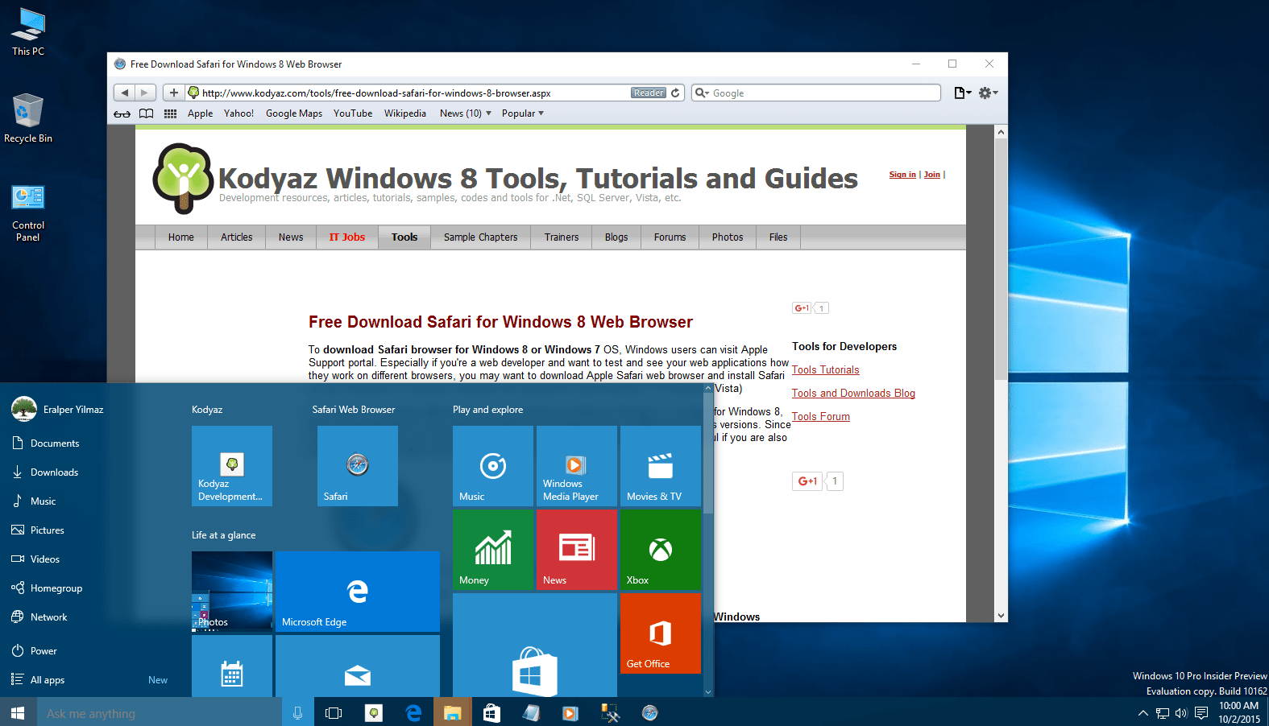Go forward in Safari history

pos(145,93)
